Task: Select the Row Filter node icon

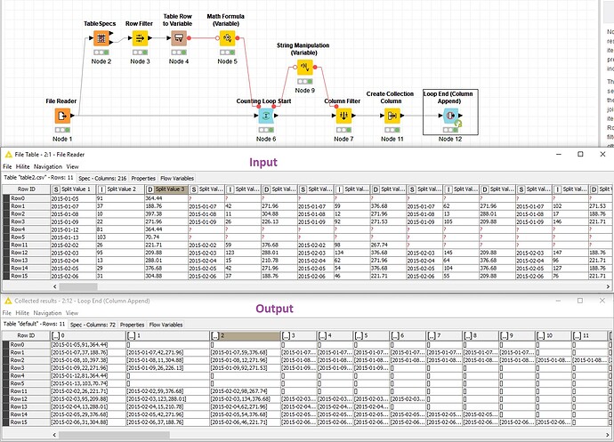Action: pos(140,38)
